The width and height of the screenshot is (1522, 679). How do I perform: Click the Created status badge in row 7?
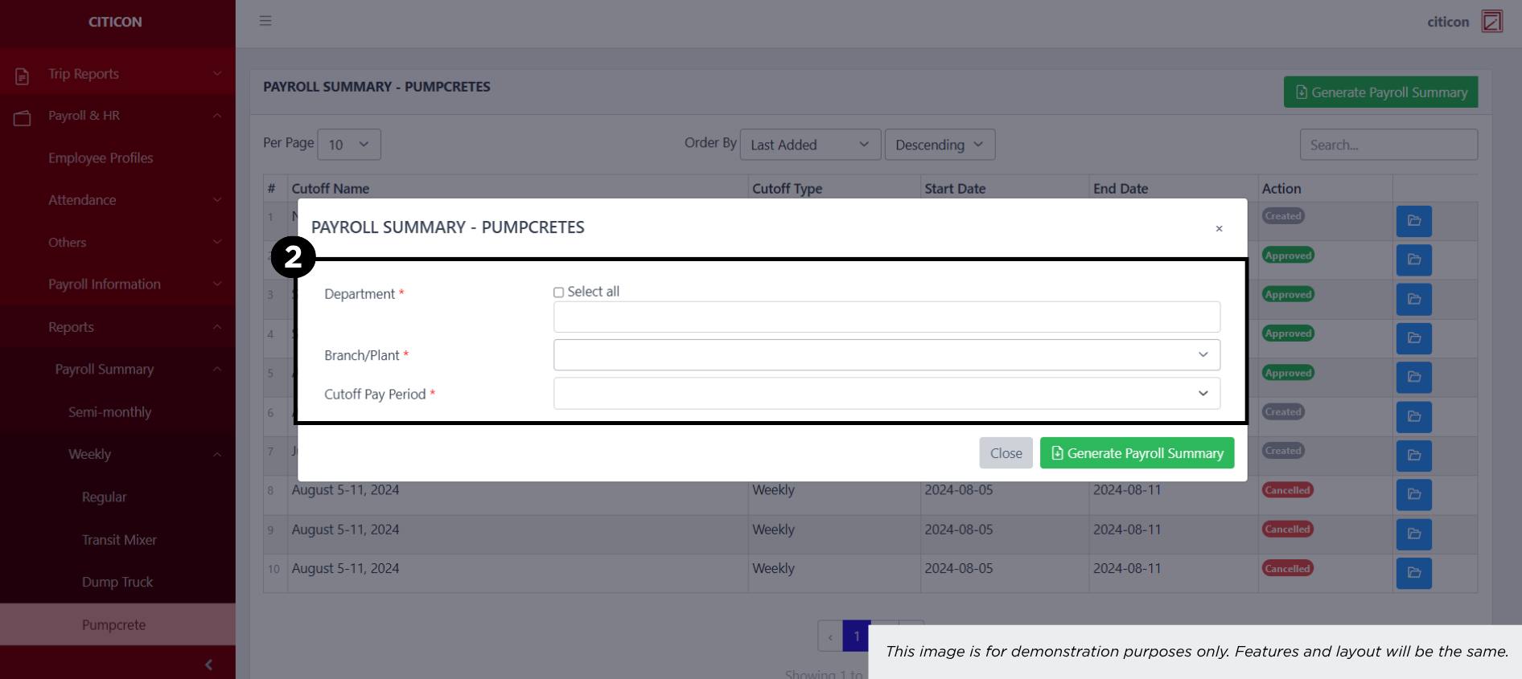[x=1283, y=451]
